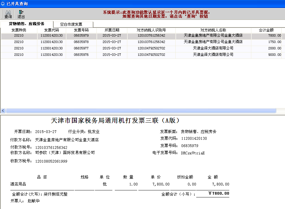285x209 pixels.
Task: Click date 2015-03-27 in row 06835976
Action: click(x=112, y=55)
